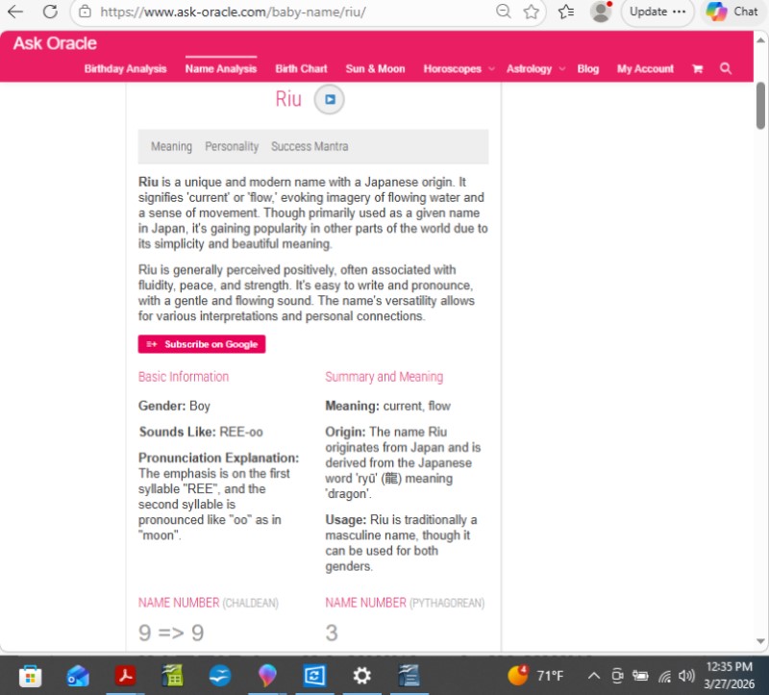
Task: Open the browser favorites list icon
Action: point(566,12)
